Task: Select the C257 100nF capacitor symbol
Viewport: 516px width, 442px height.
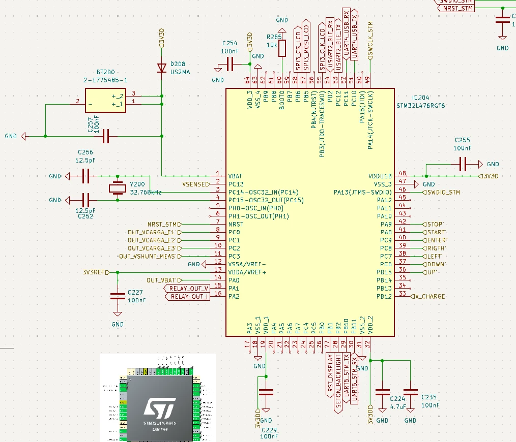Action: [x=106, y=136]
